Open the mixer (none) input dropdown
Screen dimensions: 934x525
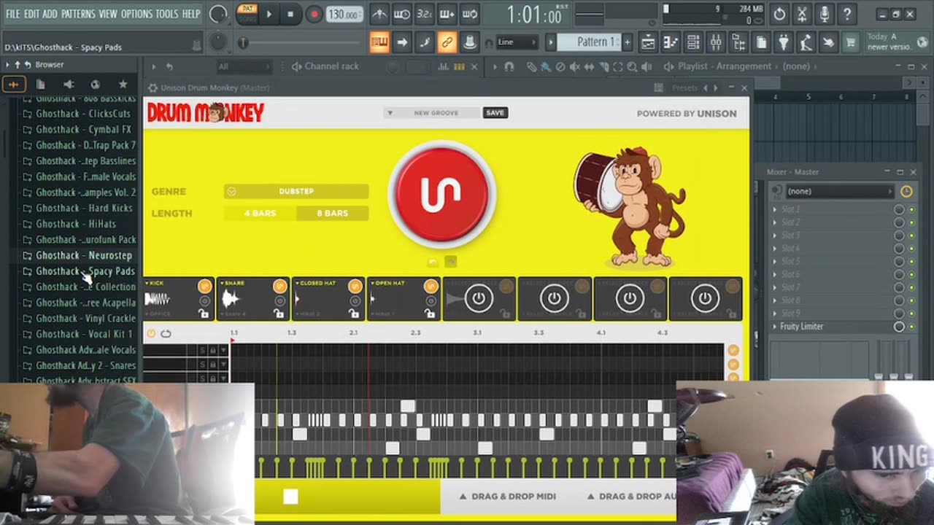pos(839,191)
